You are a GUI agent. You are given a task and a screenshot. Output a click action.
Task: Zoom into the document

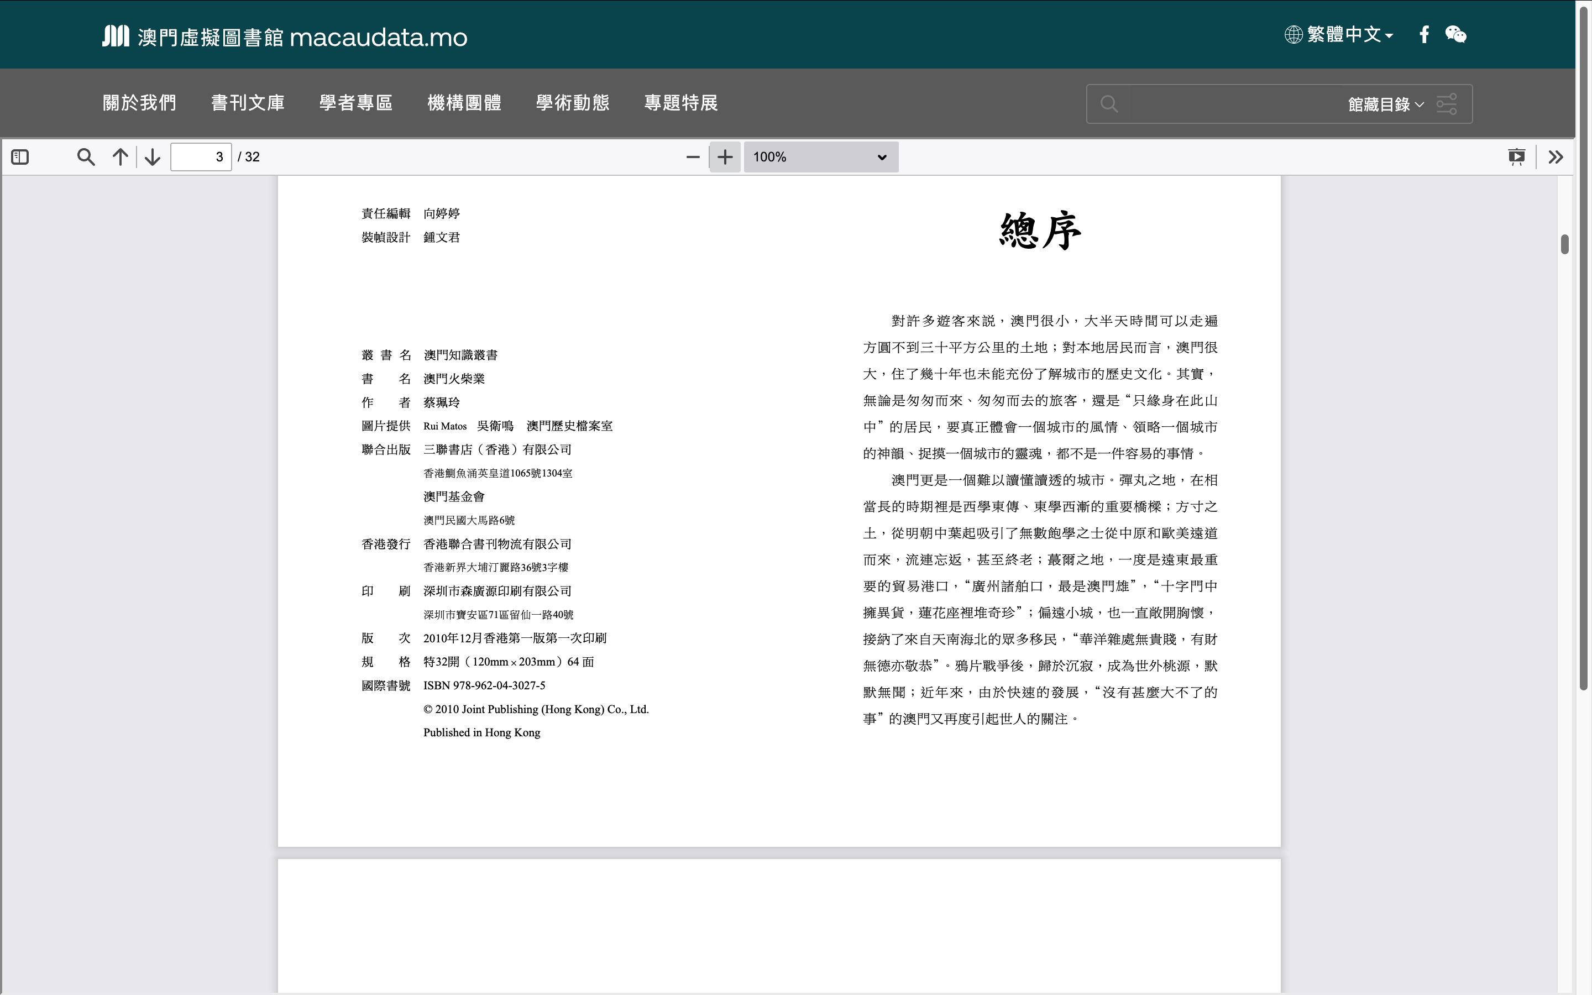(x=724, y=156)
